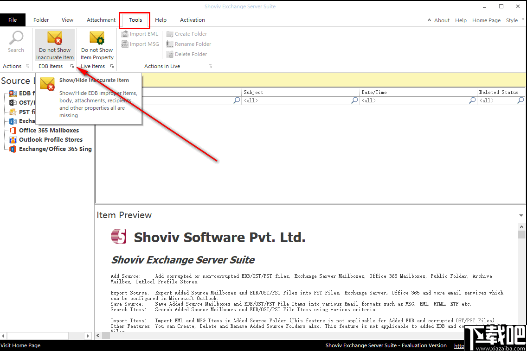
Task: Toggle Do not Show Inaccurate Item
Action: point(54,44)
